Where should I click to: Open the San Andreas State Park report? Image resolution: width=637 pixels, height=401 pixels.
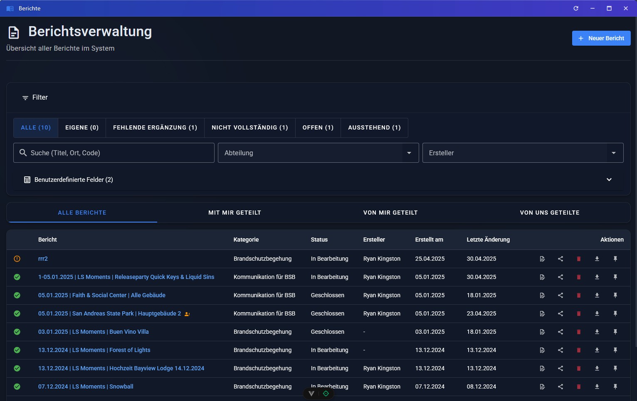(110, 313)
